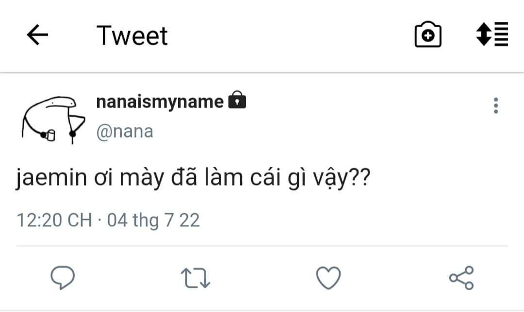Open the sort arrows and lines icon
Screen dimensions: 524x312
492,35
